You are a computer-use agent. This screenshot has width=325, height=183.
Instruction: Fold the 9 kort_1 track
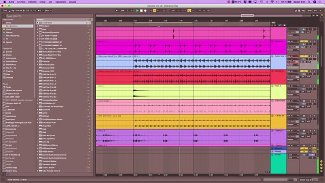[x=272, y=86]
